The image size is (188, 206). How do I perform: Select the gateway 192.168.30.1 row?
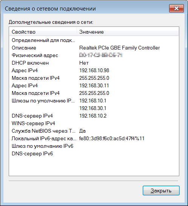pyautogui.click(x=94, y=108)
